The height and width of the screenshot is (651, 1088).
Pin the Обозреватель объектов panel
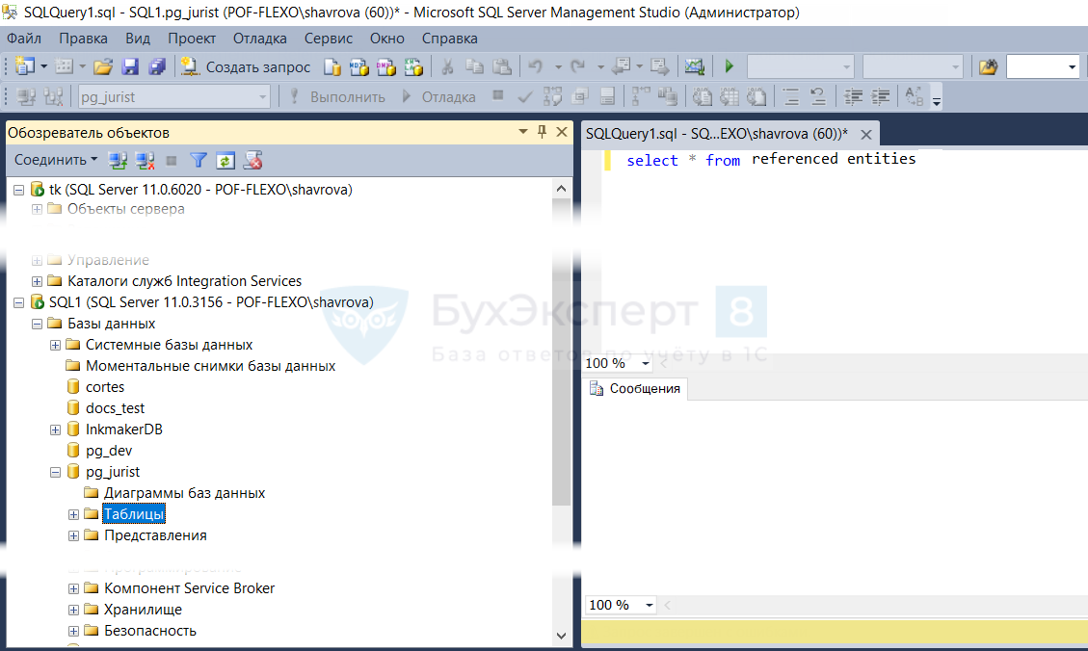542,132
